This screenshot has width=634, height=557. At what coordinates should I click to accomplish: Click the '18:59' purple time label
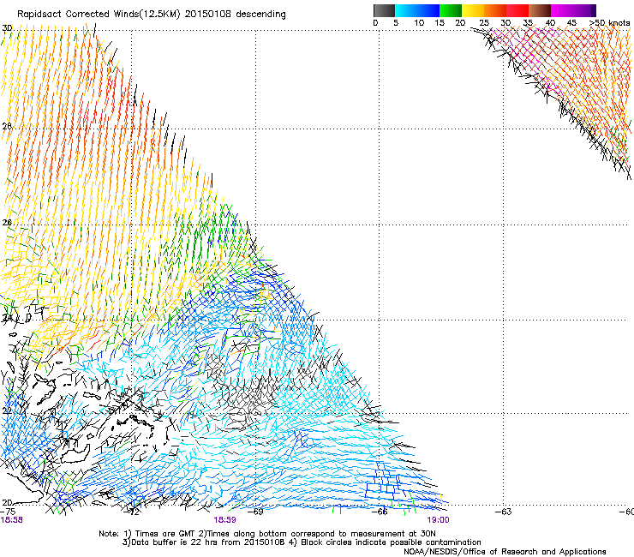coord(224,520)
